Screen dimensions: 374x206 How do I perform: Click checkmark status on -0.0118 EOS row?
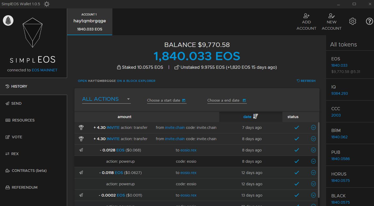[297, 173]
